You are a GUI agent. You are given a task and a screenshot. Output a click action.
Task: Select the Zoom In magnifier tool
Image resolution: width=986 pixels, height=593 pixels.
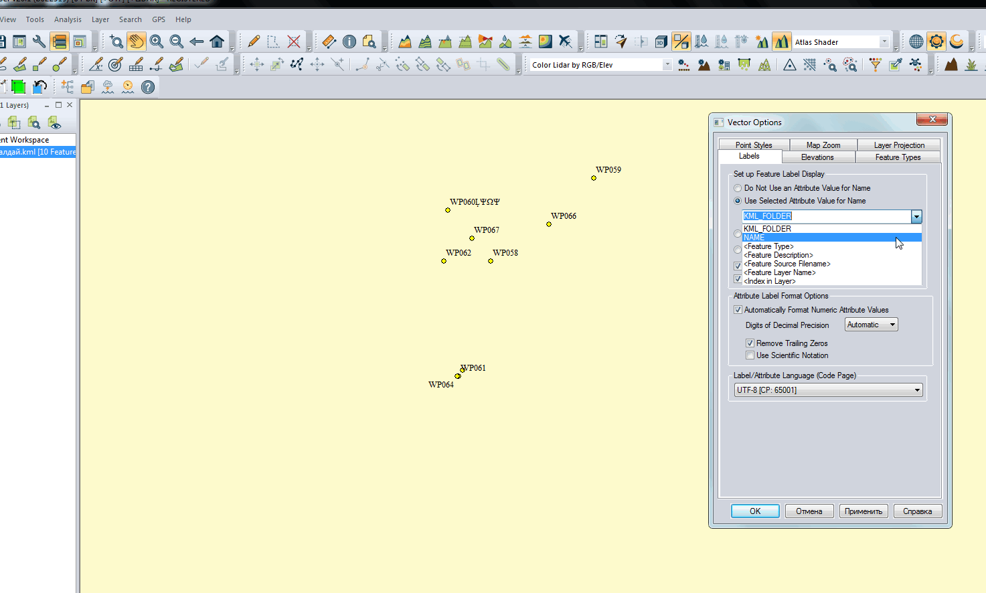coord(157,41)
